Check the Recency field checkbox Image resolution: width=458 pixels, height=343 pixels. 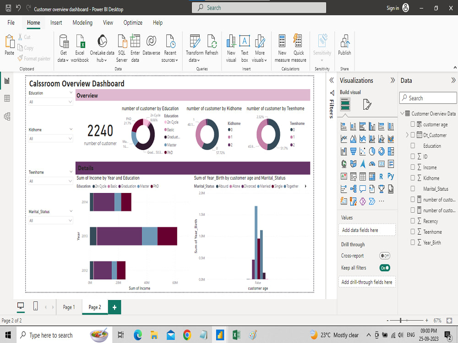click(413, 221)
